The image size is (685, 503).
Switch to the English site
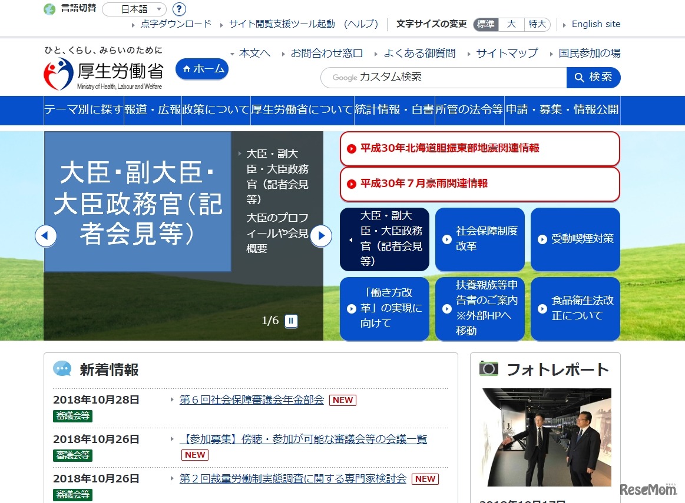595,24
